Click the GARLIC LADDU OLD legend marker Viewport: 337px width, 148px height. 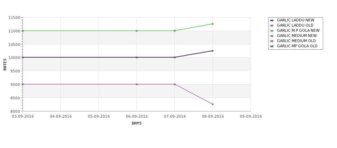click(x=272, y=26)
